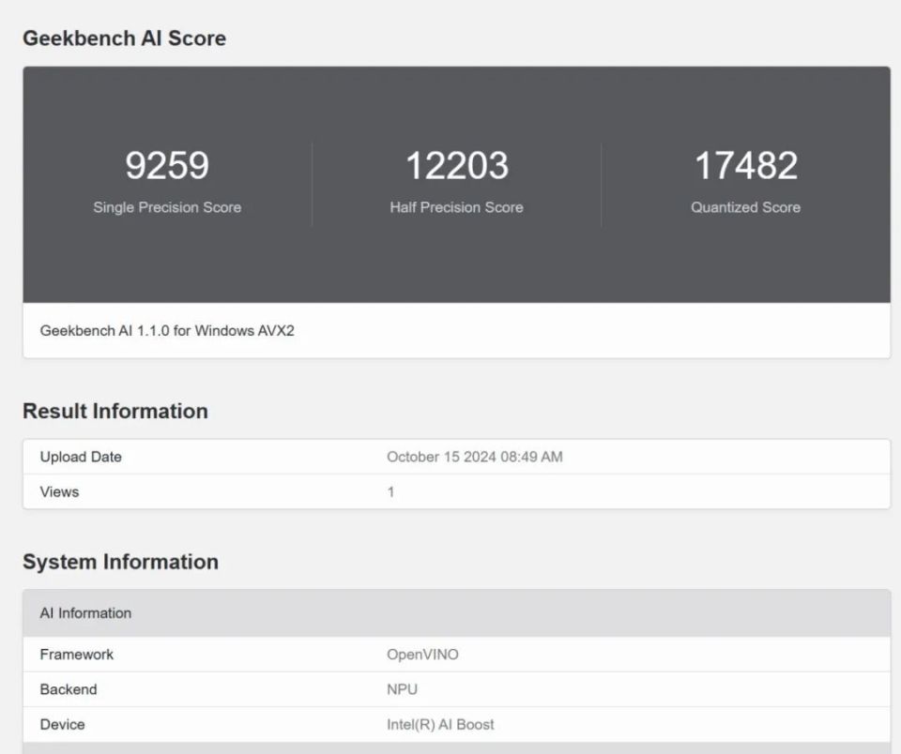This screenshot has height=754, width=901.
Task: Select the Views count value 1
Action: pyautogui.click(x=390, y=492)
